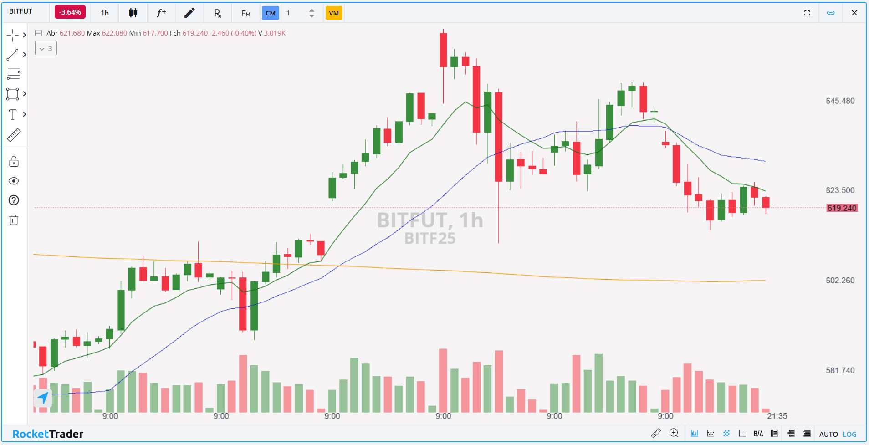Image resolution: width=869 pixels, height=445 pixels.
Task: Click the link chart chain icon
Action: (x=831, y=13)
